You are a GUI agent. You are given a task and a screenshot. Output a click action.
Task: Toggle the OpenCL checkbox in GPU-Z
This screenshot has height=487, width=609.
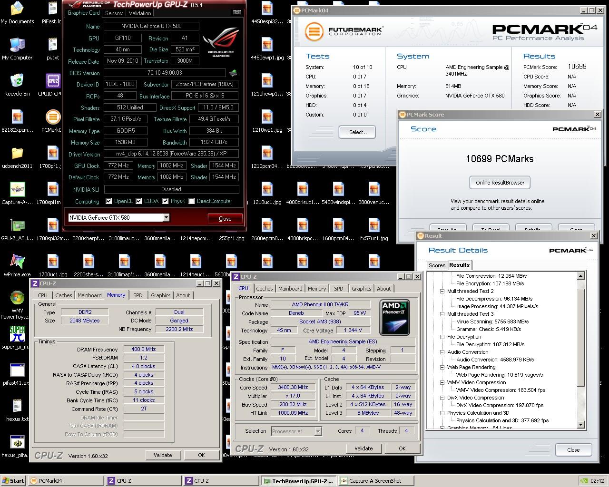[109, 201]
